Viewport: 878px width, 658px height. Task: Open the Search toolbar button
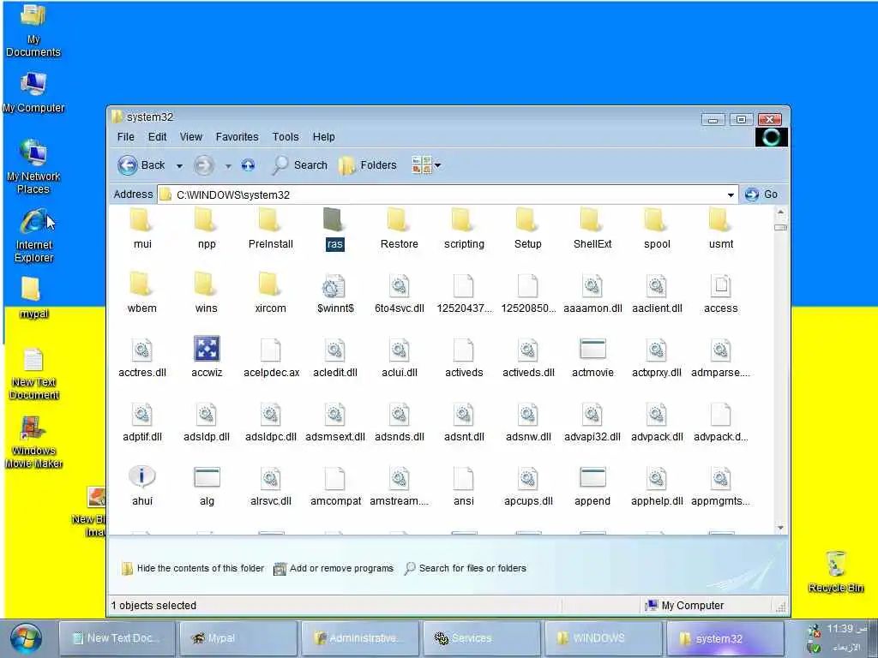[299, 165]
